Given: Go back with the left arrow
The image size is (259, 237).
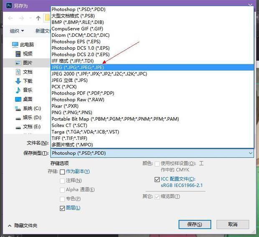Looking at the screenshot, I should [x=10, y=18].
